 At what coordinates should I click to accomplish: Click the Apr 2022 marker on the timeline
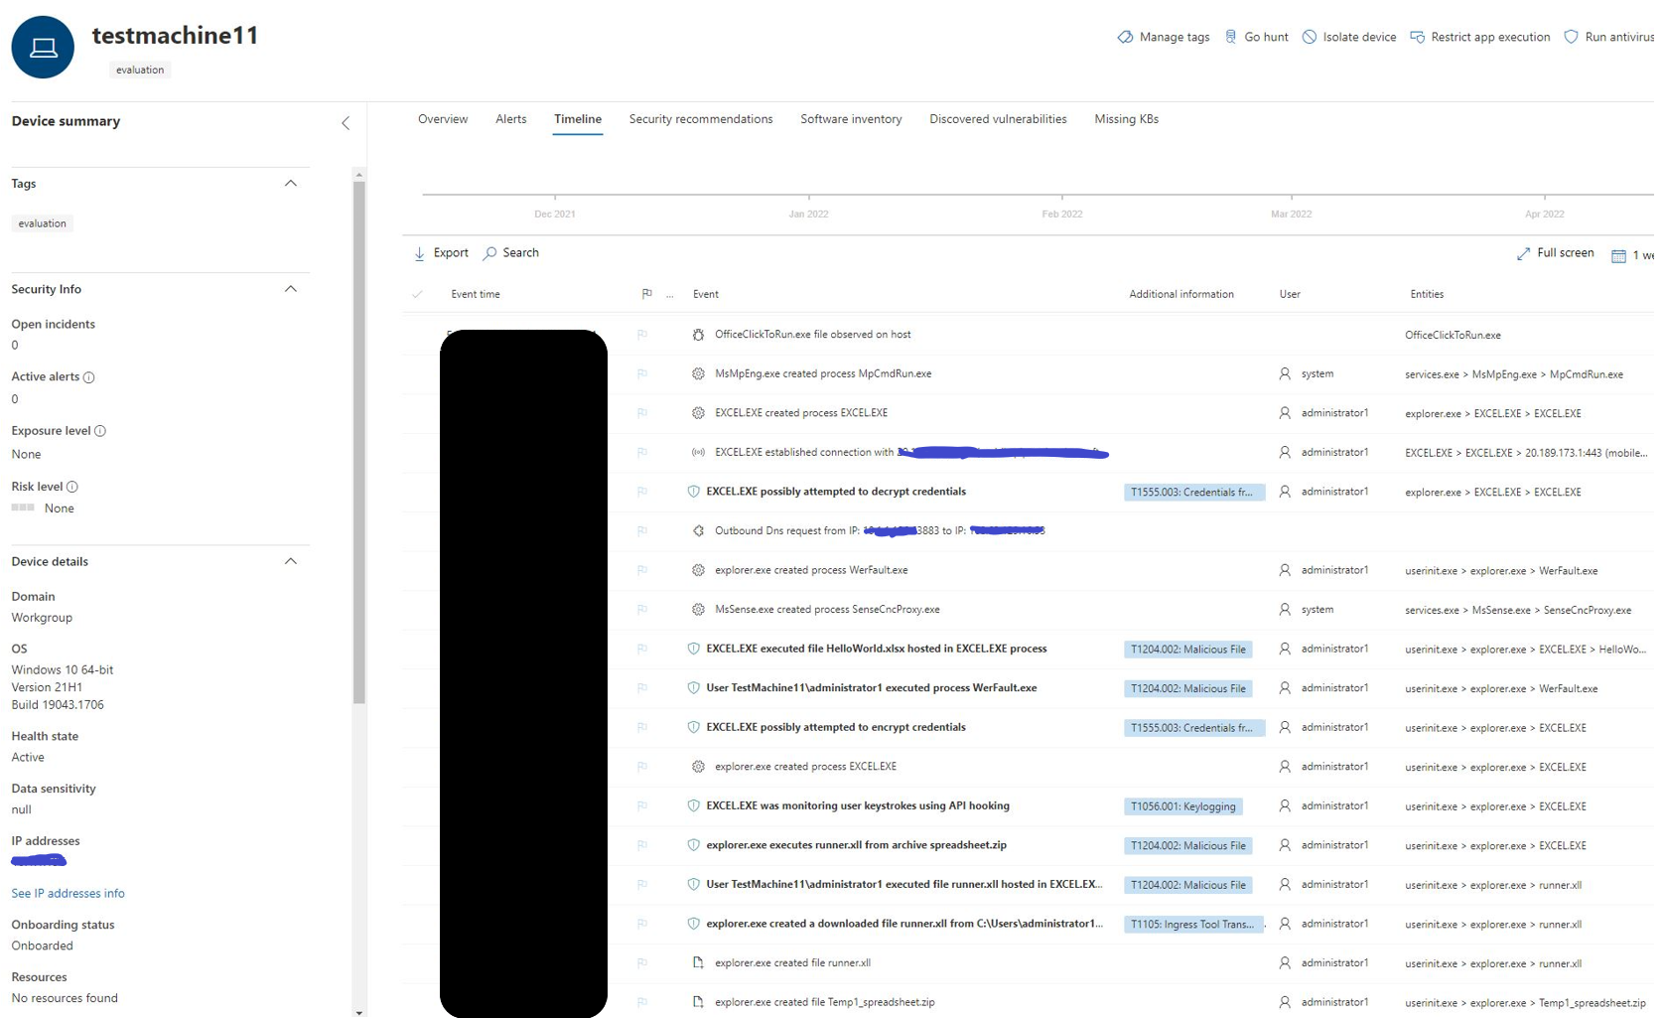tap(1545, 214)
